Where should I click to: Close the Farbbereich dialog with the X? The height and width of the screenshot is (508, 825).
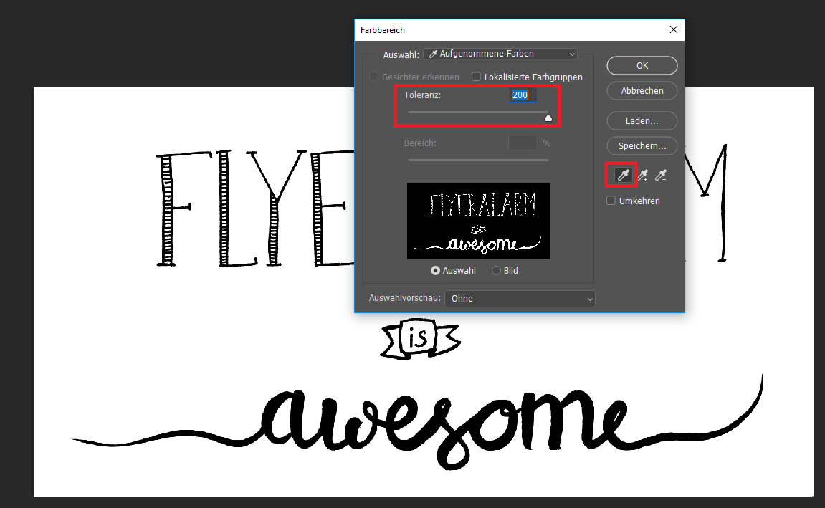[x=673, y=30]
